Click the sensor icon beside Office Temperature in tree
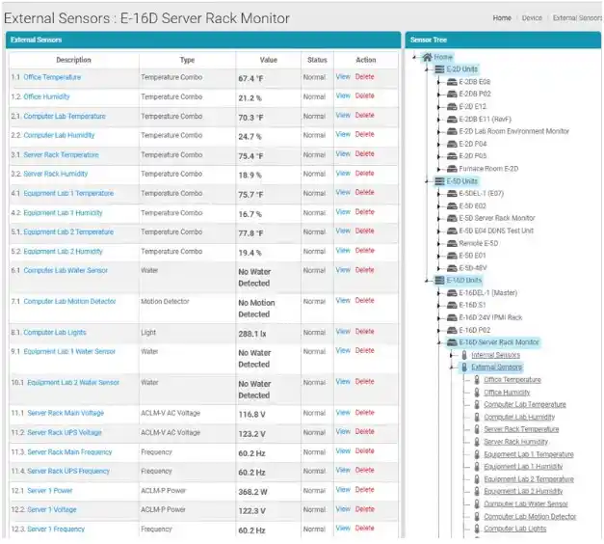This screenshot has height=544, width=604. (x=477, y=380)
